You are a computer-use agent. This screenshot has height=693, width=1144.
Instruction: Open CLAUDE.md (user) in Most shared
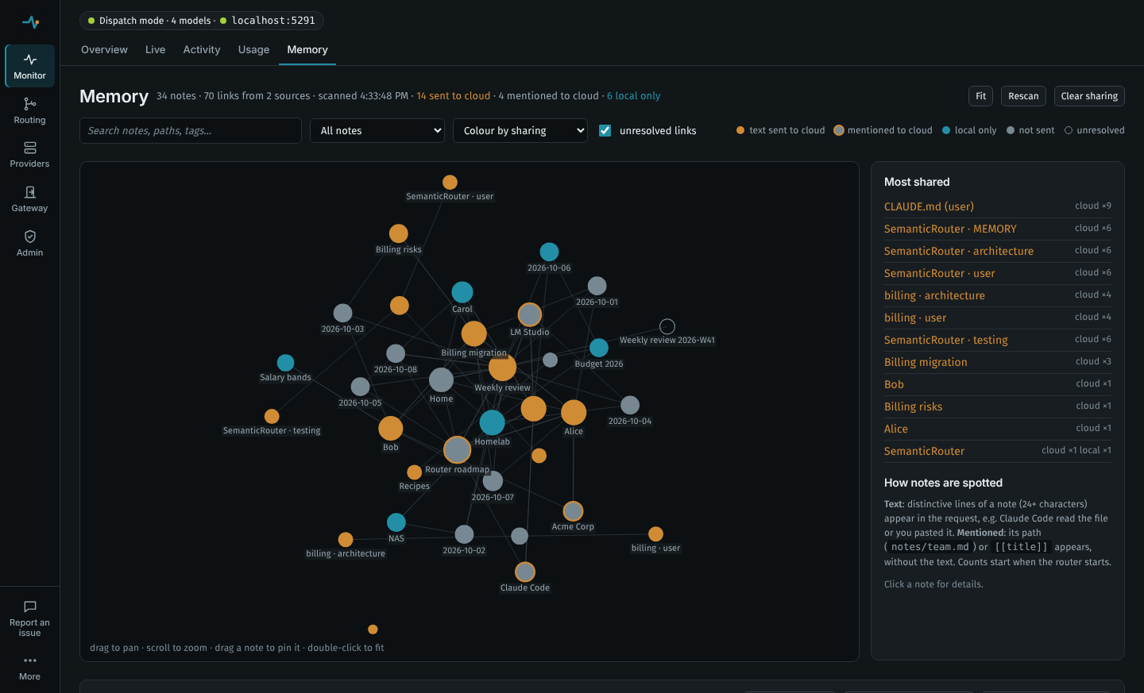(x=998, y=206)
